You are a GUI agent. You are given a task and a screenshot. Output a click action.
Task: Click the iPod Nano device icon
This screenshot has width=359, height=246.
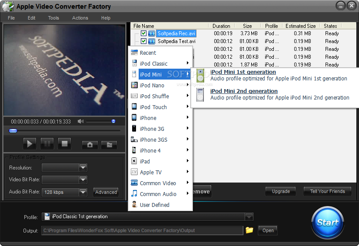point(134,85)
